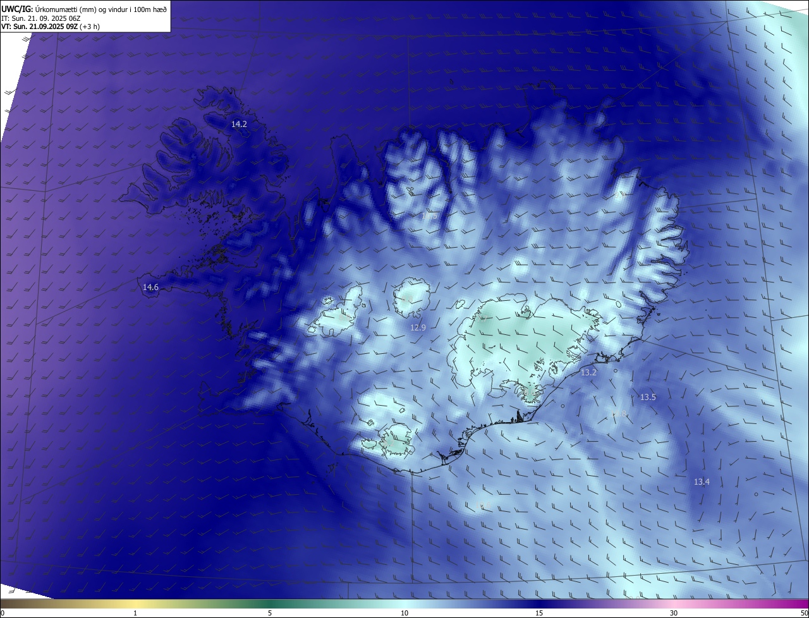Click the colorbar tick label 50
809x618 pixels.
(804, 613)
